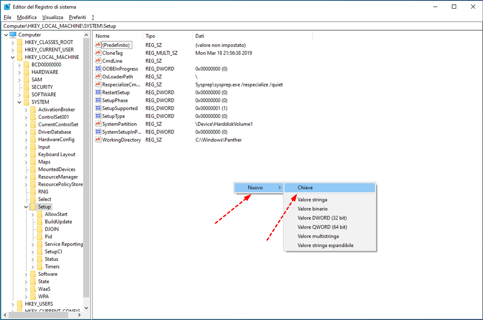Click the RespecializeCm... value icon
The height and width of the screenshot is (320, 483).
point(98,84)
